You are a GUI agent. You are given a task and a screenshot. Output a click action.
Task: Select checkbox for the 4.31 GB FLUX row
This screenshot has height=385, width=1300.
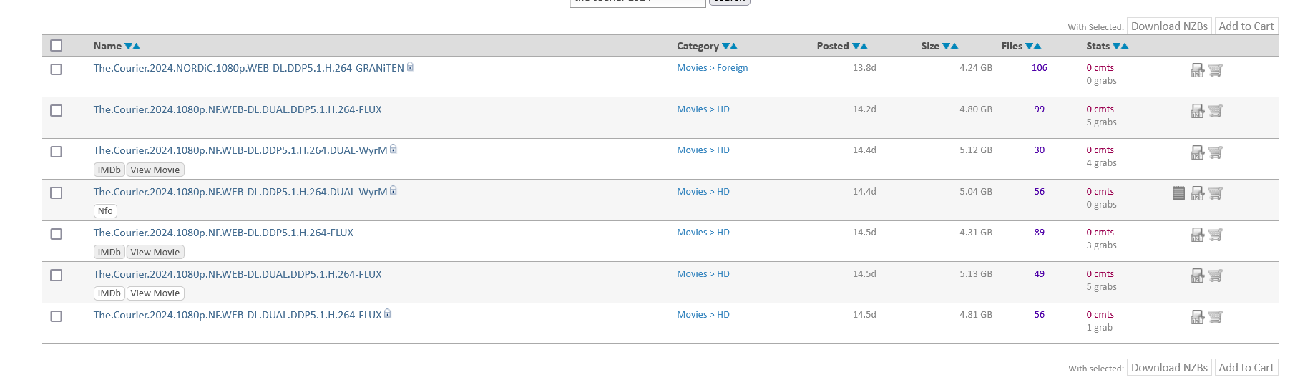click(57, 234)
